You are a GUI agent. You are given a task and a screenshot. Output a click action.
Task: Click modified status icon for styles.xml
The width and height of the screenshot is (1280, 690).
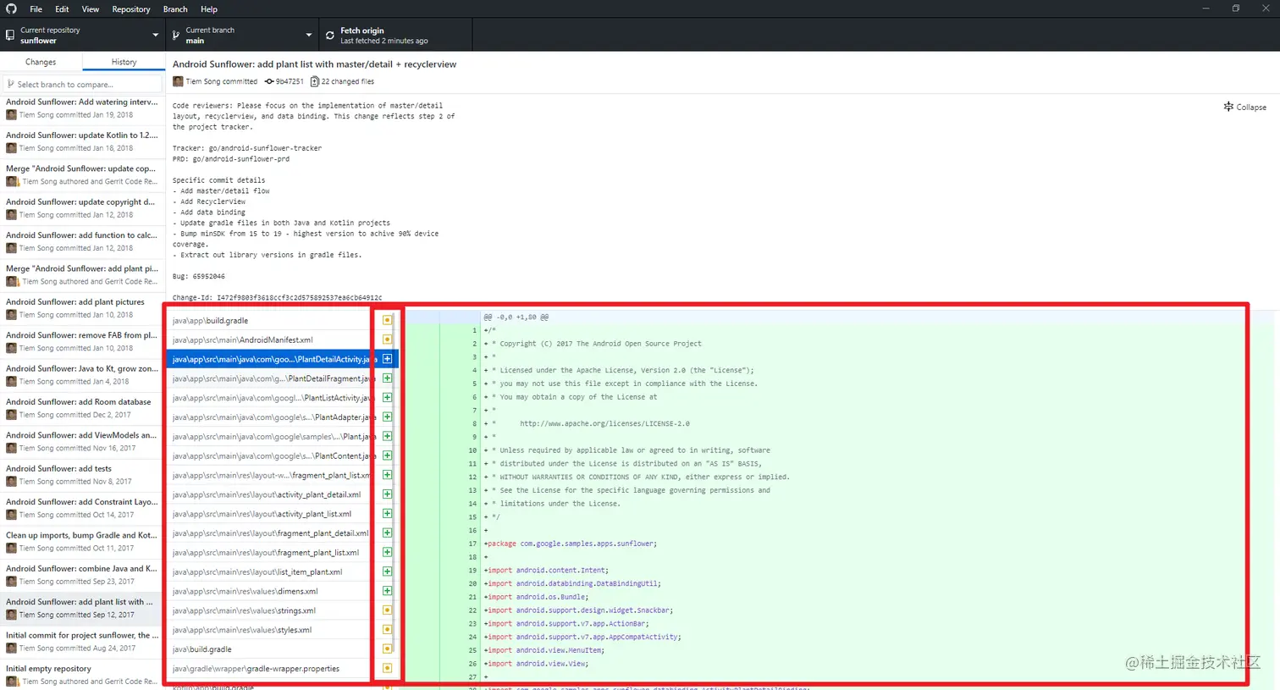click(387, 630)
